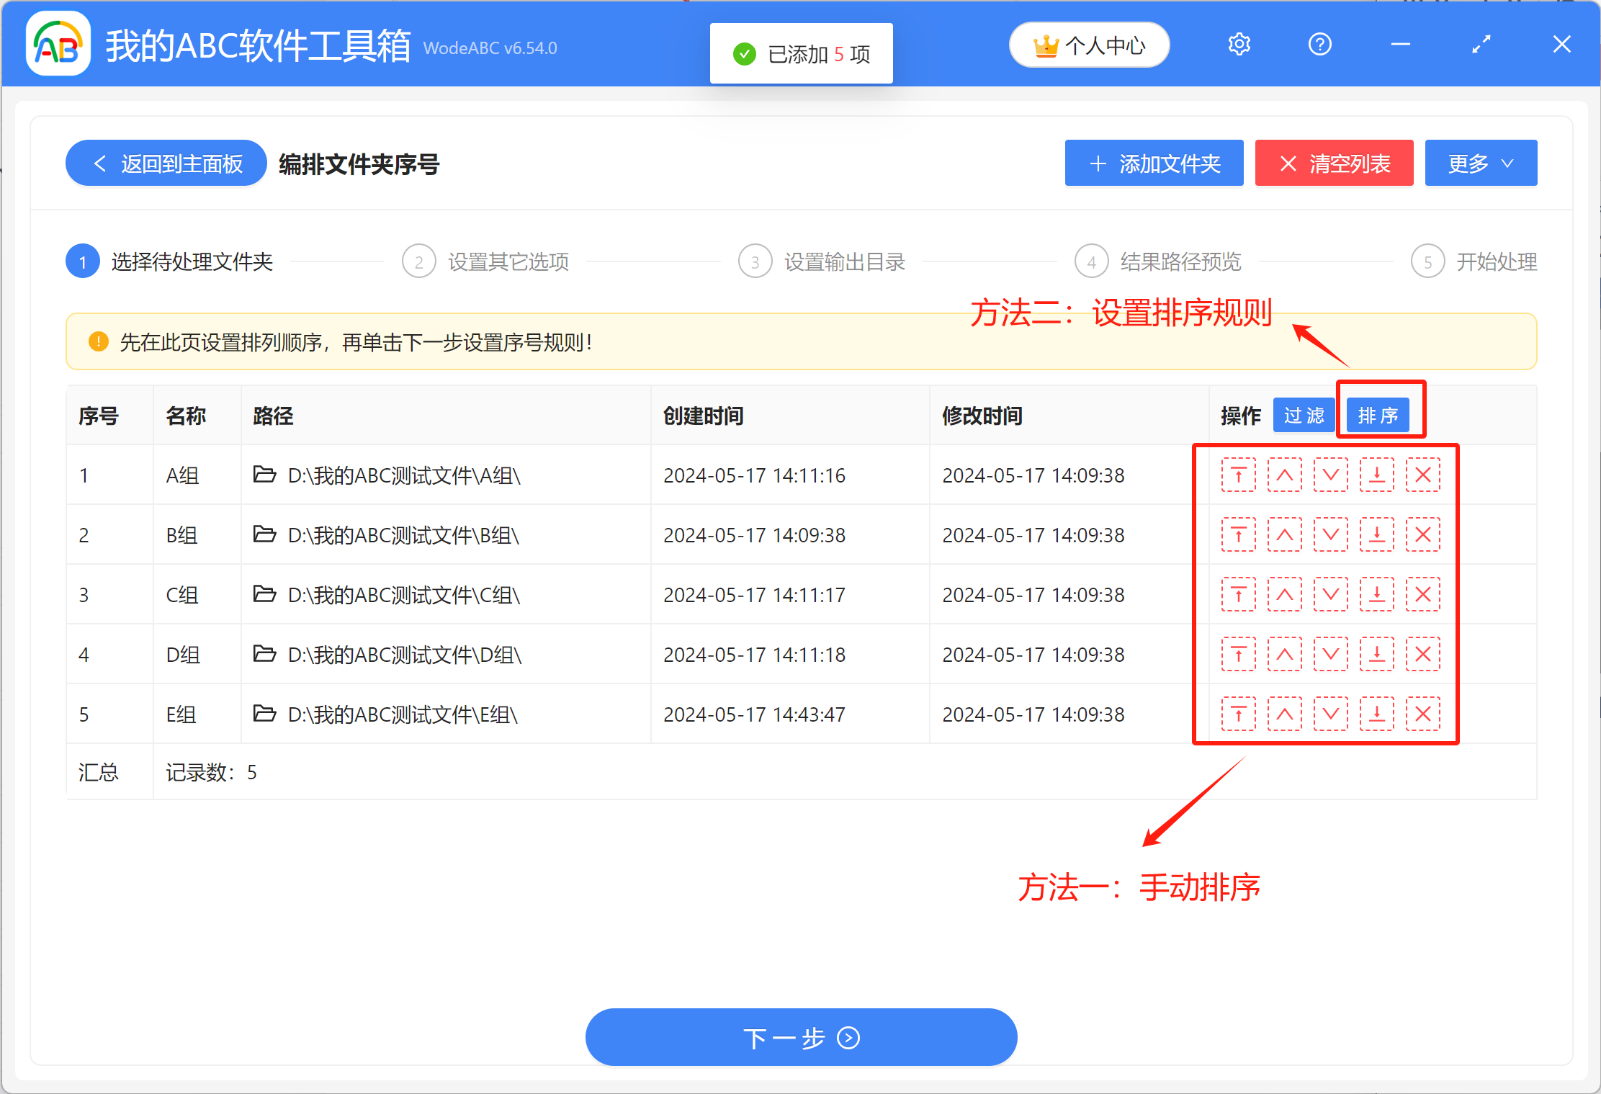Image resolution: width=1601 pixels, height=1094 pixels.
Task: Delete the B组 row using its X icon
Action: point(1422,534)
